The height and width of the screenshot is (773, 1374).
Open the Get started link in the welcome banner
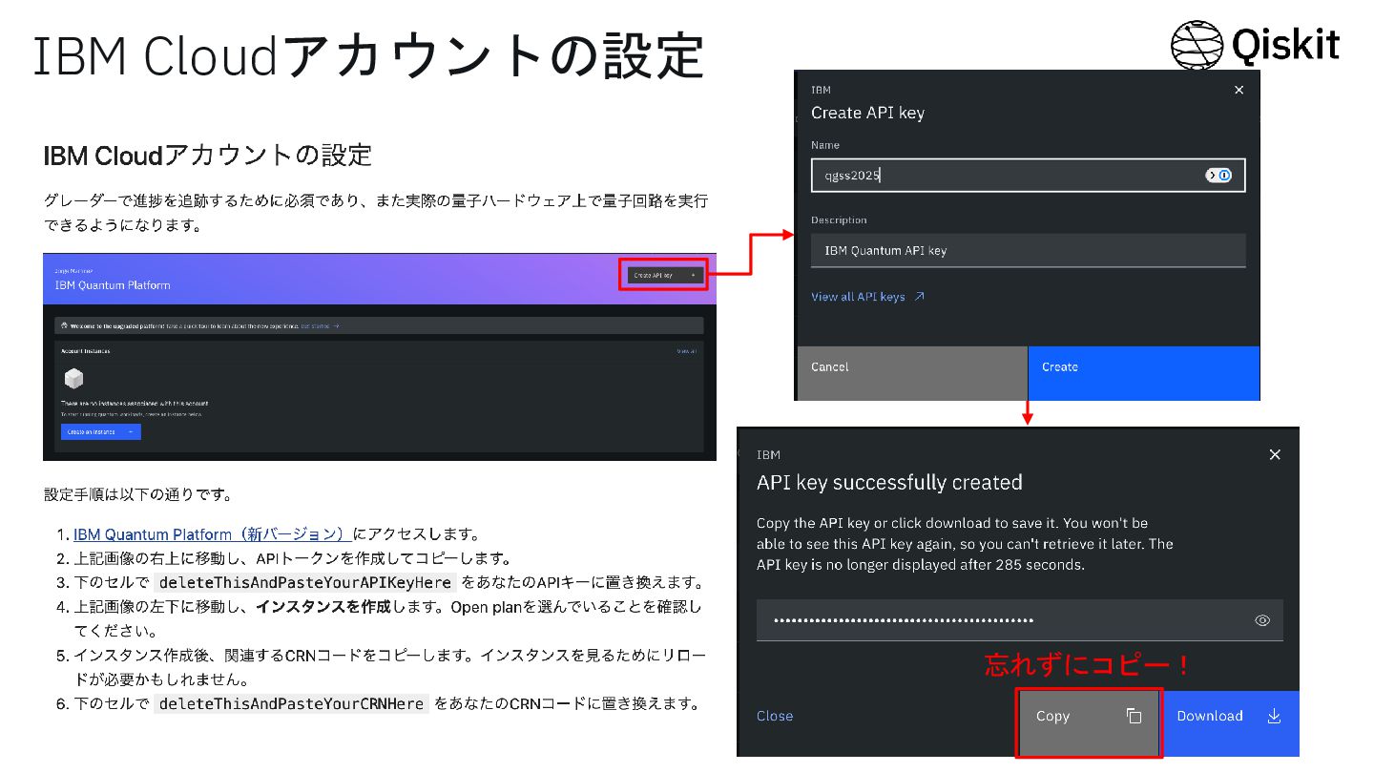click(x=320, y=326)
